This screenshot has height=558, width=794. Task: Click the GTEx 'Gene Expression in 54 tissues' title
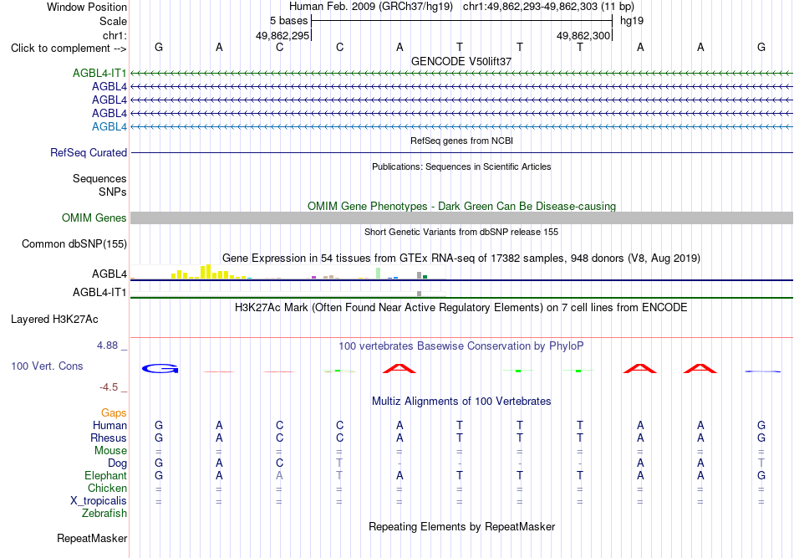(x=461, y=258)
